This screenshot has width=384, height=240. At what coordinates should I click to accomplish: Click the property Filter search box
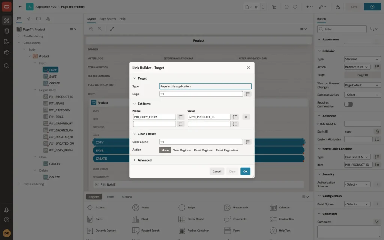[342, 29]
